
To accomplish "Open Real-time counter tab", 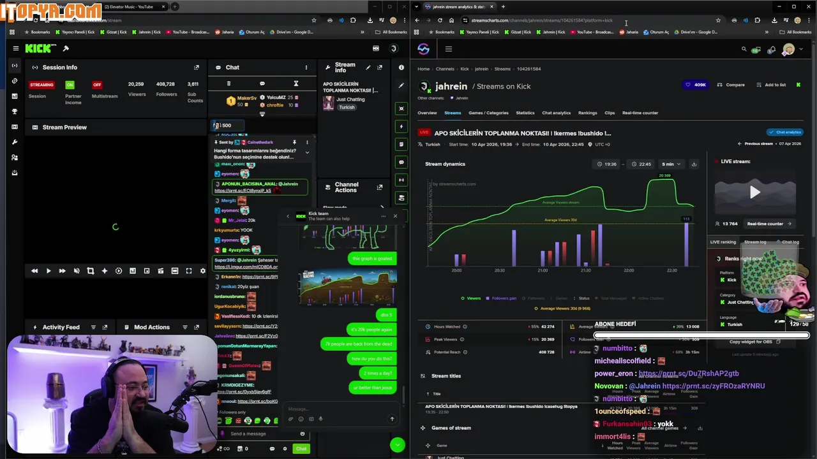I will pos(640,113).
